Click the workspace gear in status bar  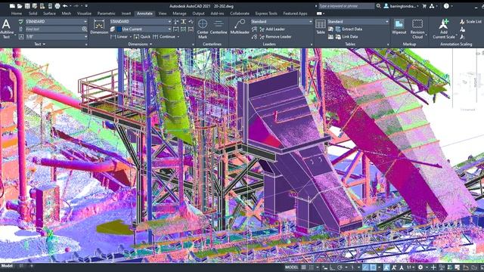420,267
